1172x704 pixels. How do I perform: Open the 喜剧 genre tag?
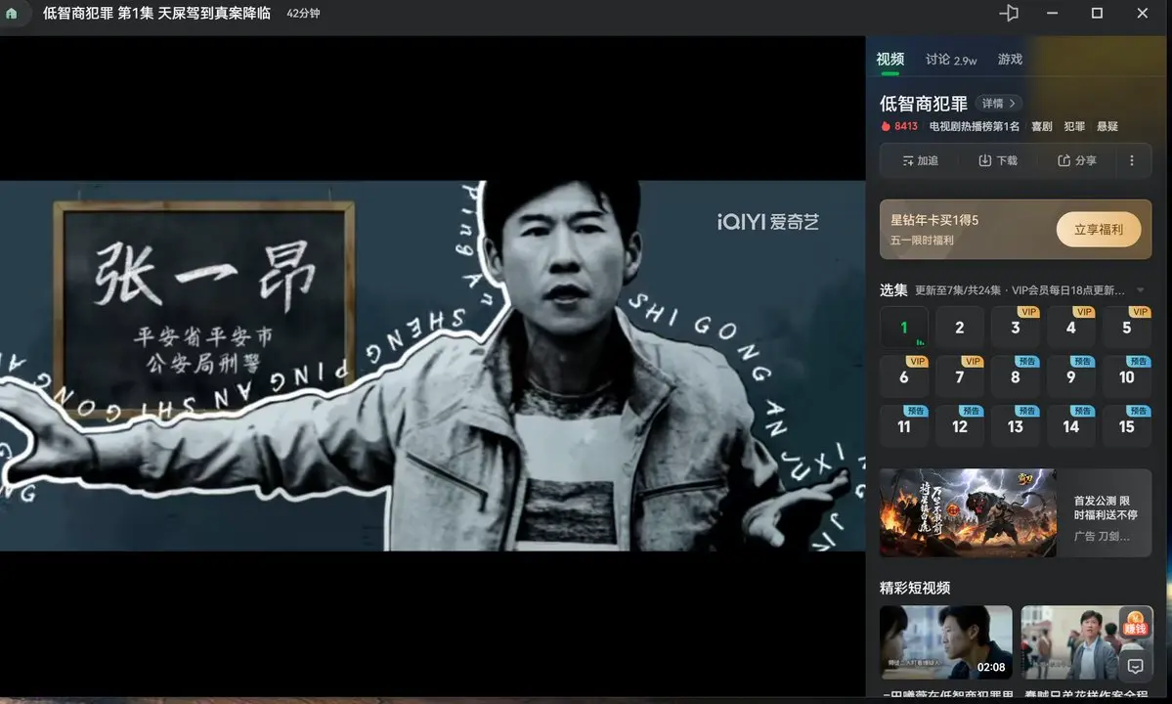[x=1041, y=126]
